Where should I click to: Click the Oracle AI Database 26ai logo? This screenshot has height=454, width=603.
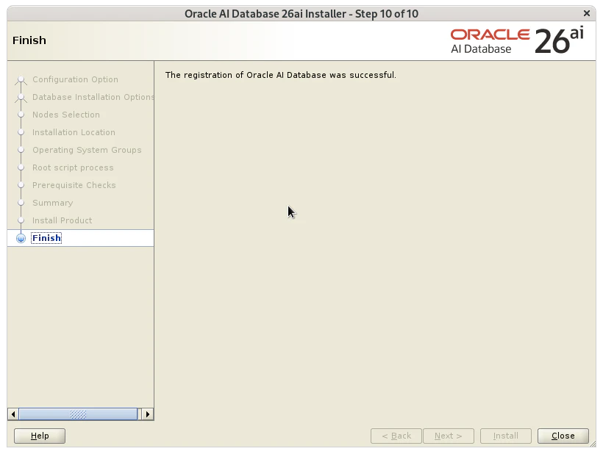point(517,40)
